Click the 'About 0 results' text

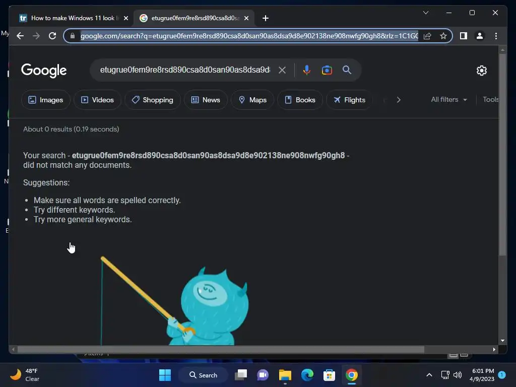pyautogui.click(x=71, y=129)
